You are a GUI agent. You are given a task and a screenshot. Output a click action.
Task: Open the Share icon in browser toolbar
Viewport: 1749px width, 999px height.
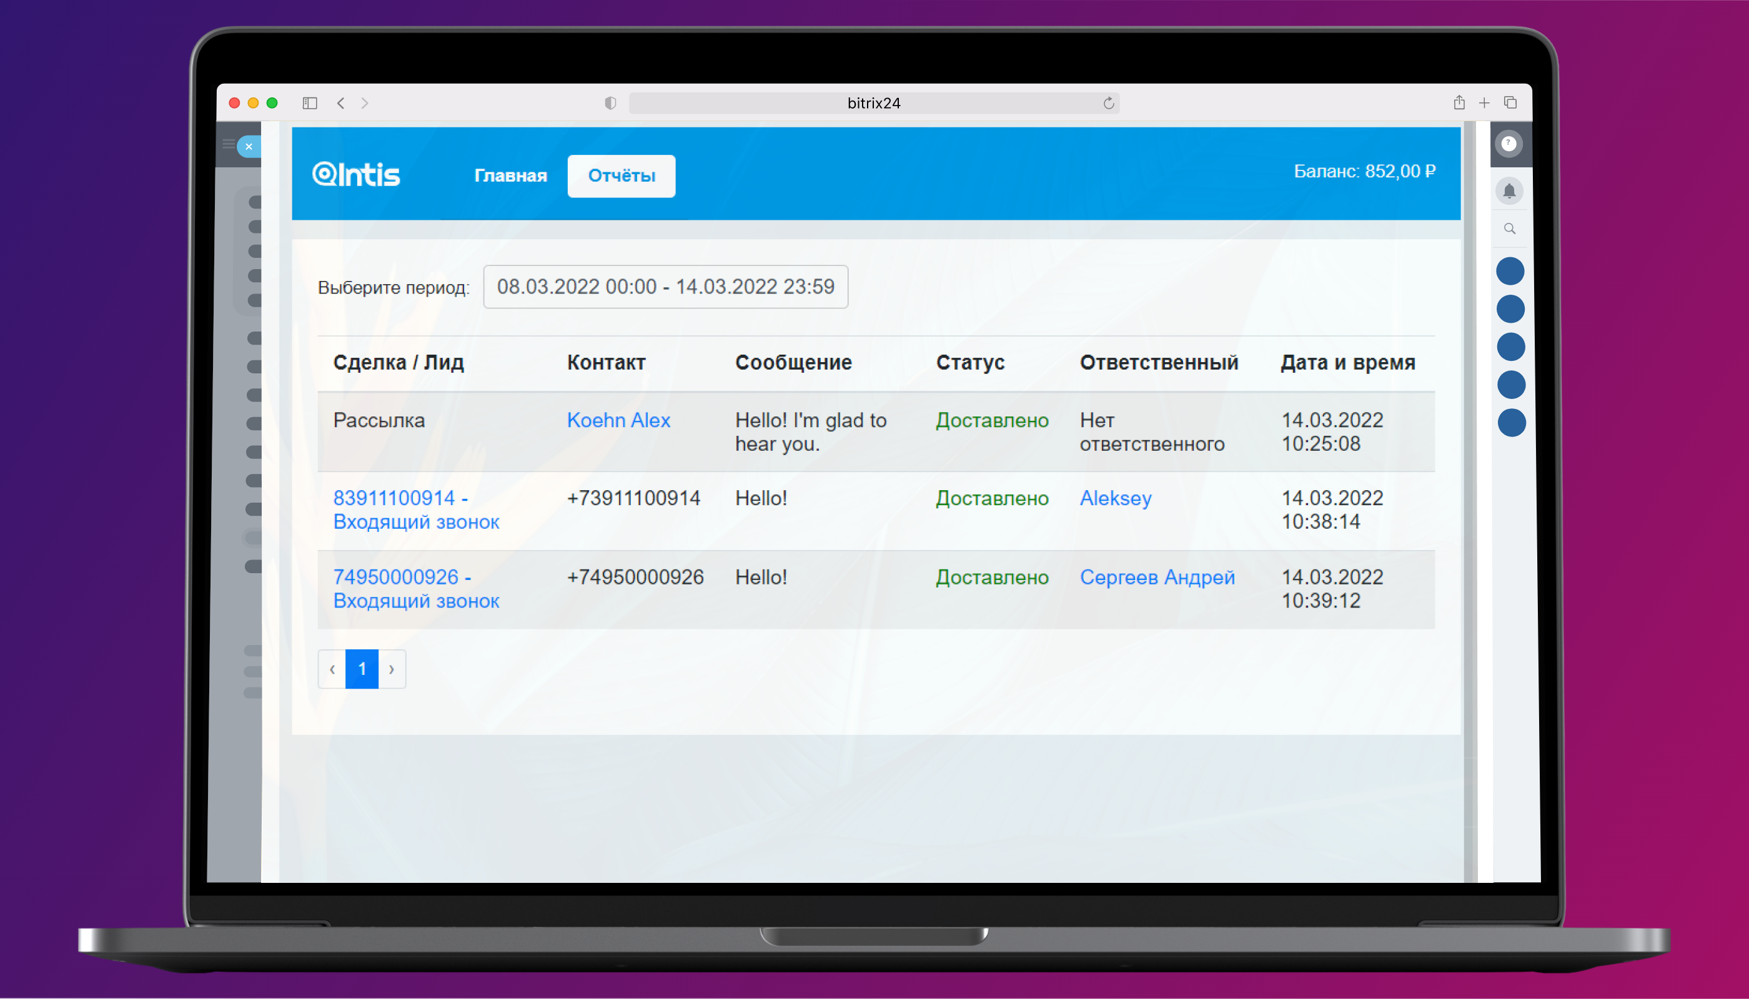tap(1459, 103)
